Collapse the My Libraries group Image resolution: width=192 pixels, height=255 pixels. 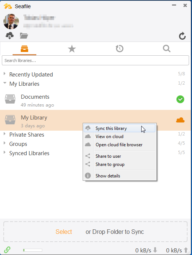[x=5, y=83]
